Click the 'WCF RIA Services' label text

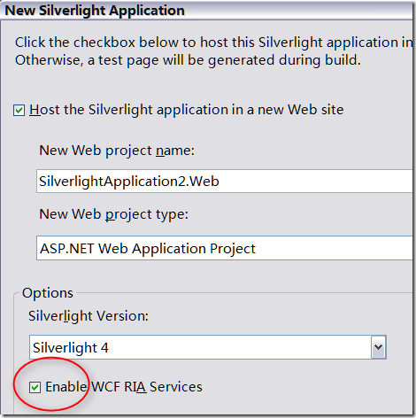(147, 387)
